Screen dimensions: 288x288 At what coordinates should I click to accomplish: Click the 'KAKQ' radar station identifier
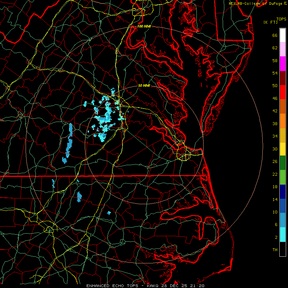click(153, 286)
